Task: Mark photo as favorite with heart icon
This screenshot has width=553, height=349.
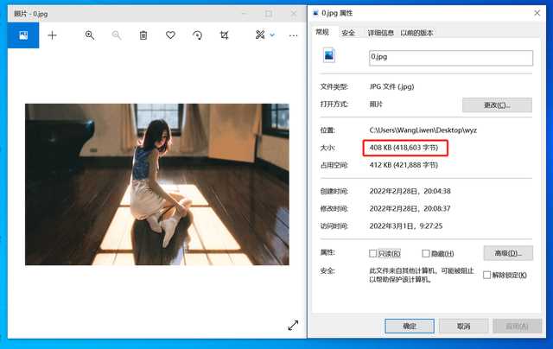Action: (x=170, y=35)
